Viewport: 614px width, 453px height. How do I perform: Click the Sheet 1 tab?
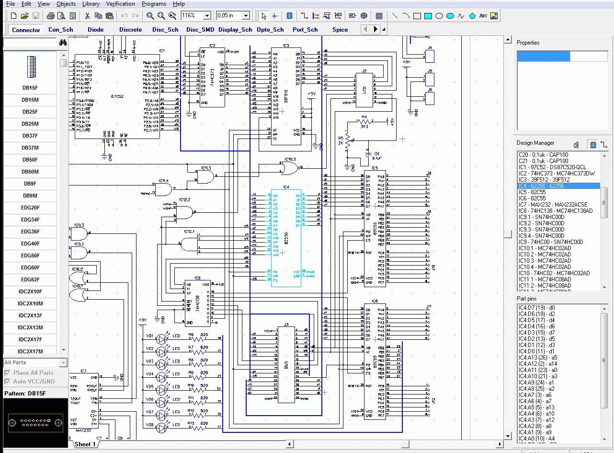[x=85, y=444]
